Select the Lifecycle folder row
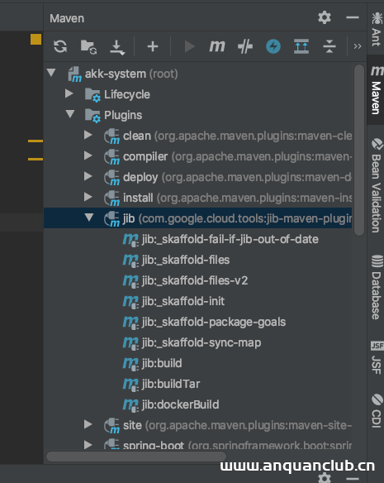 point(198,94)
